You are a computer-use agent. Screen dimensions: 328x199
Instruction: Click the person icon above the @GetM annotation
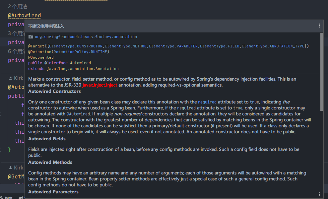(11, 168)
